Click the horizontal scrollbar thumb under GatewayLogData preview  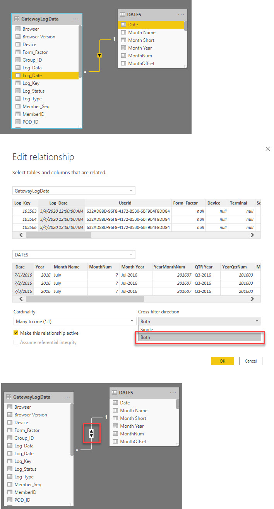tap(59, 235)
